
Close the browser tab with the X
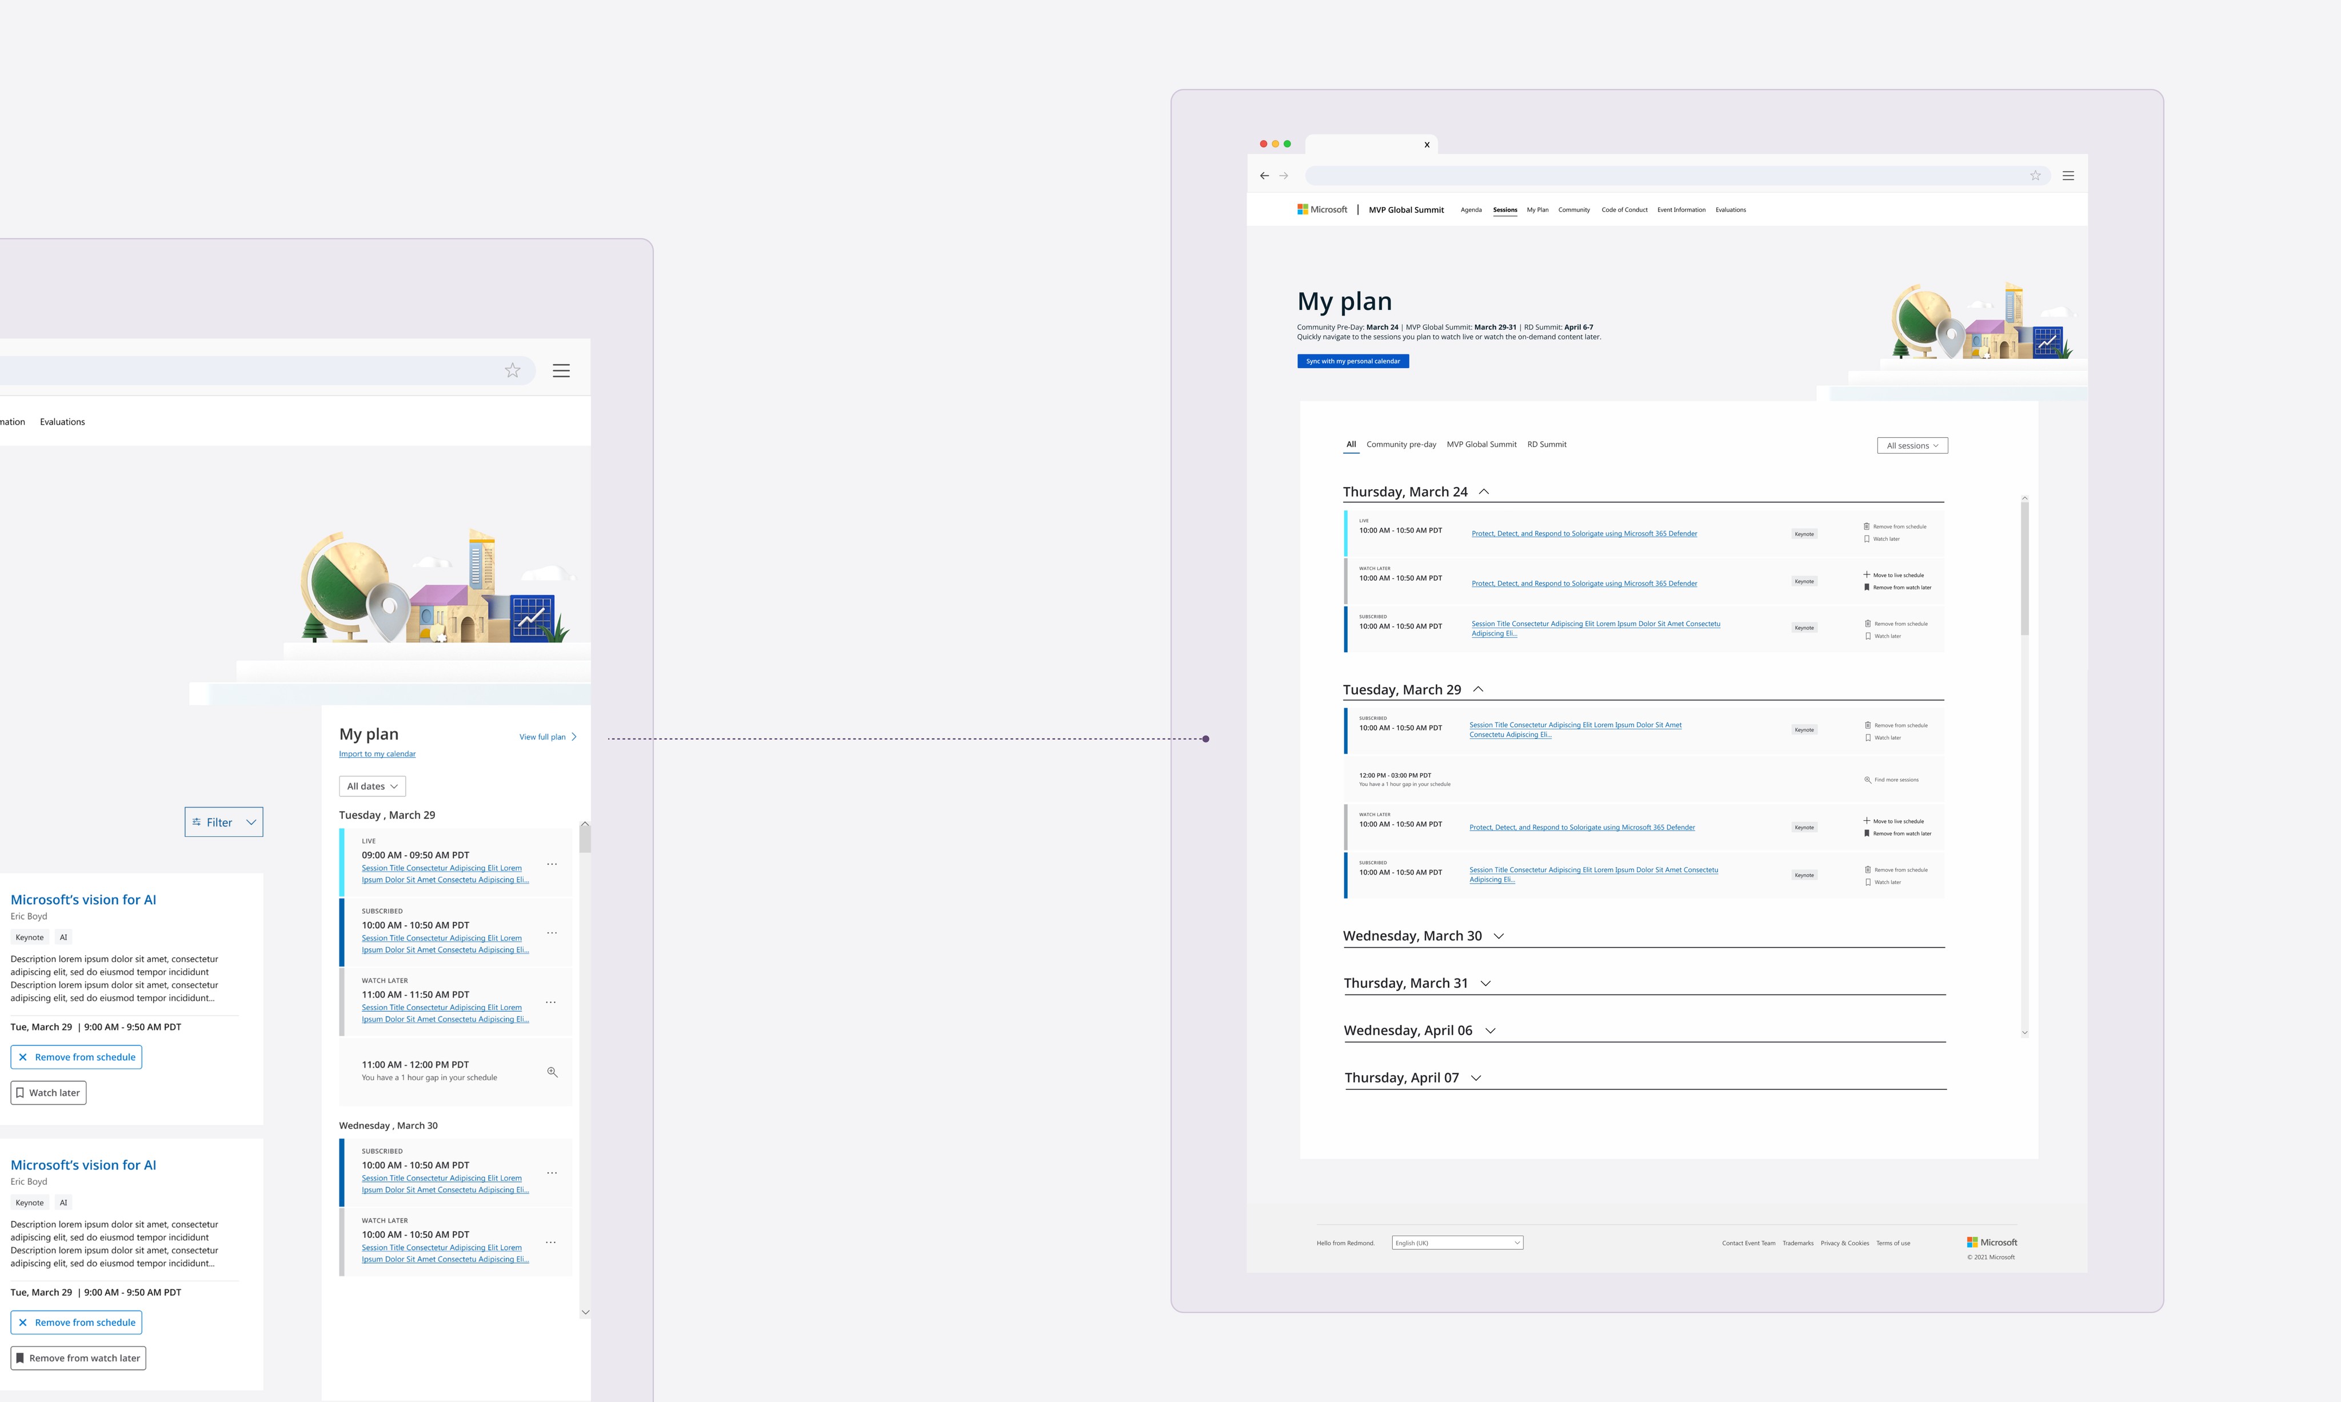(1427, 145)
